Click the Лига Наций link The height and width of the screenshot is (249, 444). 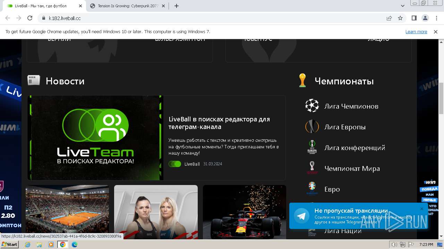click(343, 231)
